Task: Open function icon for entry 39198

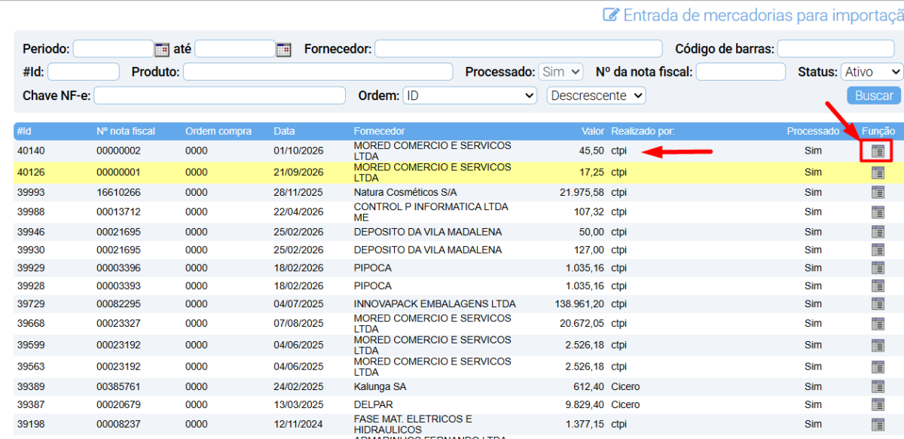Action: [878, 425]
